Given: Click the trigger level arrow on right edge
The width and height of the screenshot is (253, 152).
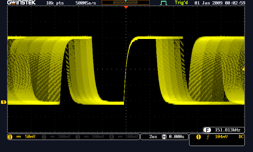Looking at the screenshot, I should [243, 69].
